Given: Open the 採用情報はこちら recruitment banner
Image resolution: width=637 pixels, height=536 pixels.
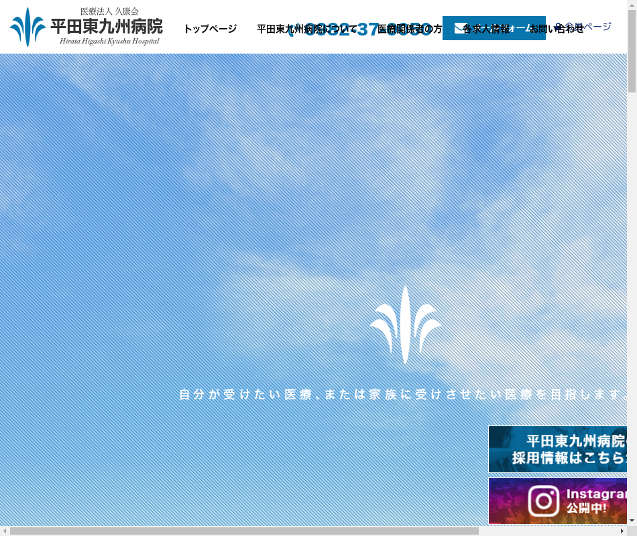Looking at the screenshot, I should tap(557, 449).
